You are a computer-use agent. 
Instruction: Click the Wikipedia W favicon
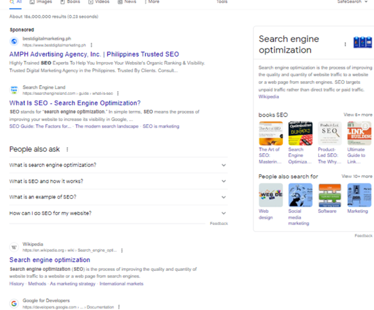tap(14, 247)
